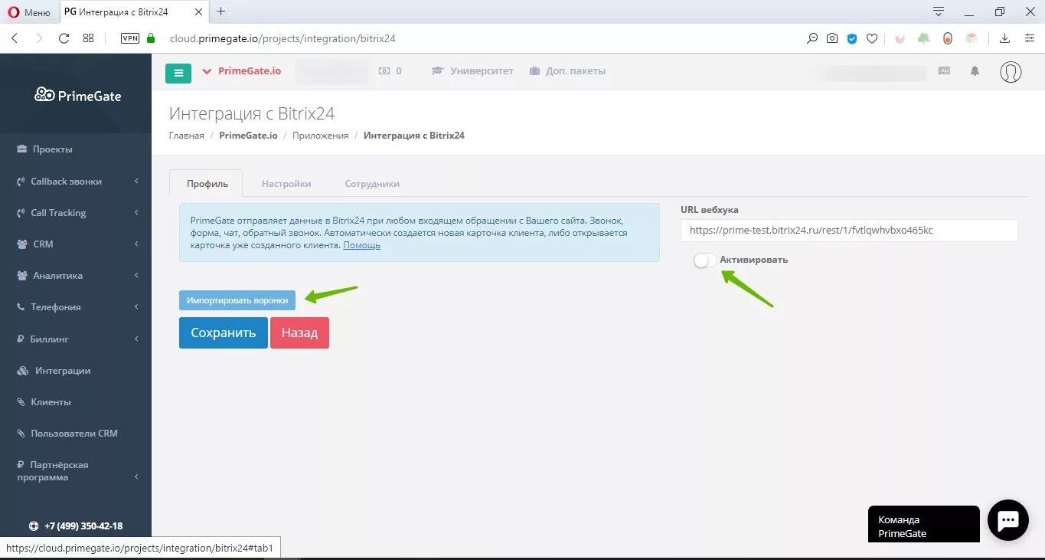Viewport: 1045px width, 560px height.
Task: Open the Университет link in the top bar
Action: point(473,70)
